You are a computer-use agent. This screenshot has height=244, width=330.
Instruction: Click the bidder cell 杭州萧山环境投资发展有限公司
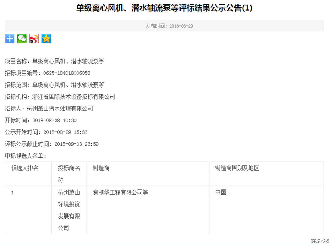coord(69,210)
